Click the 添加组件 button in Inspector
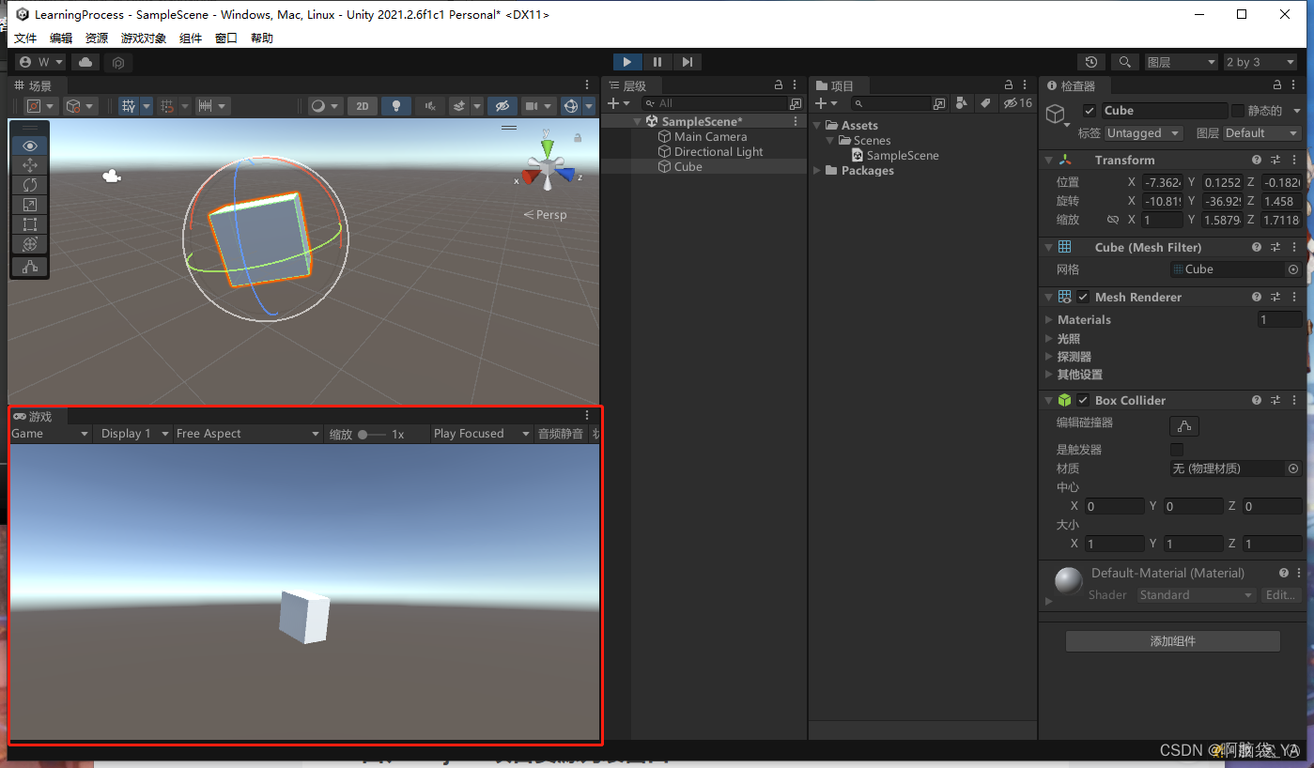This screenshot has width=1314, height=768. click(1171, 640)
